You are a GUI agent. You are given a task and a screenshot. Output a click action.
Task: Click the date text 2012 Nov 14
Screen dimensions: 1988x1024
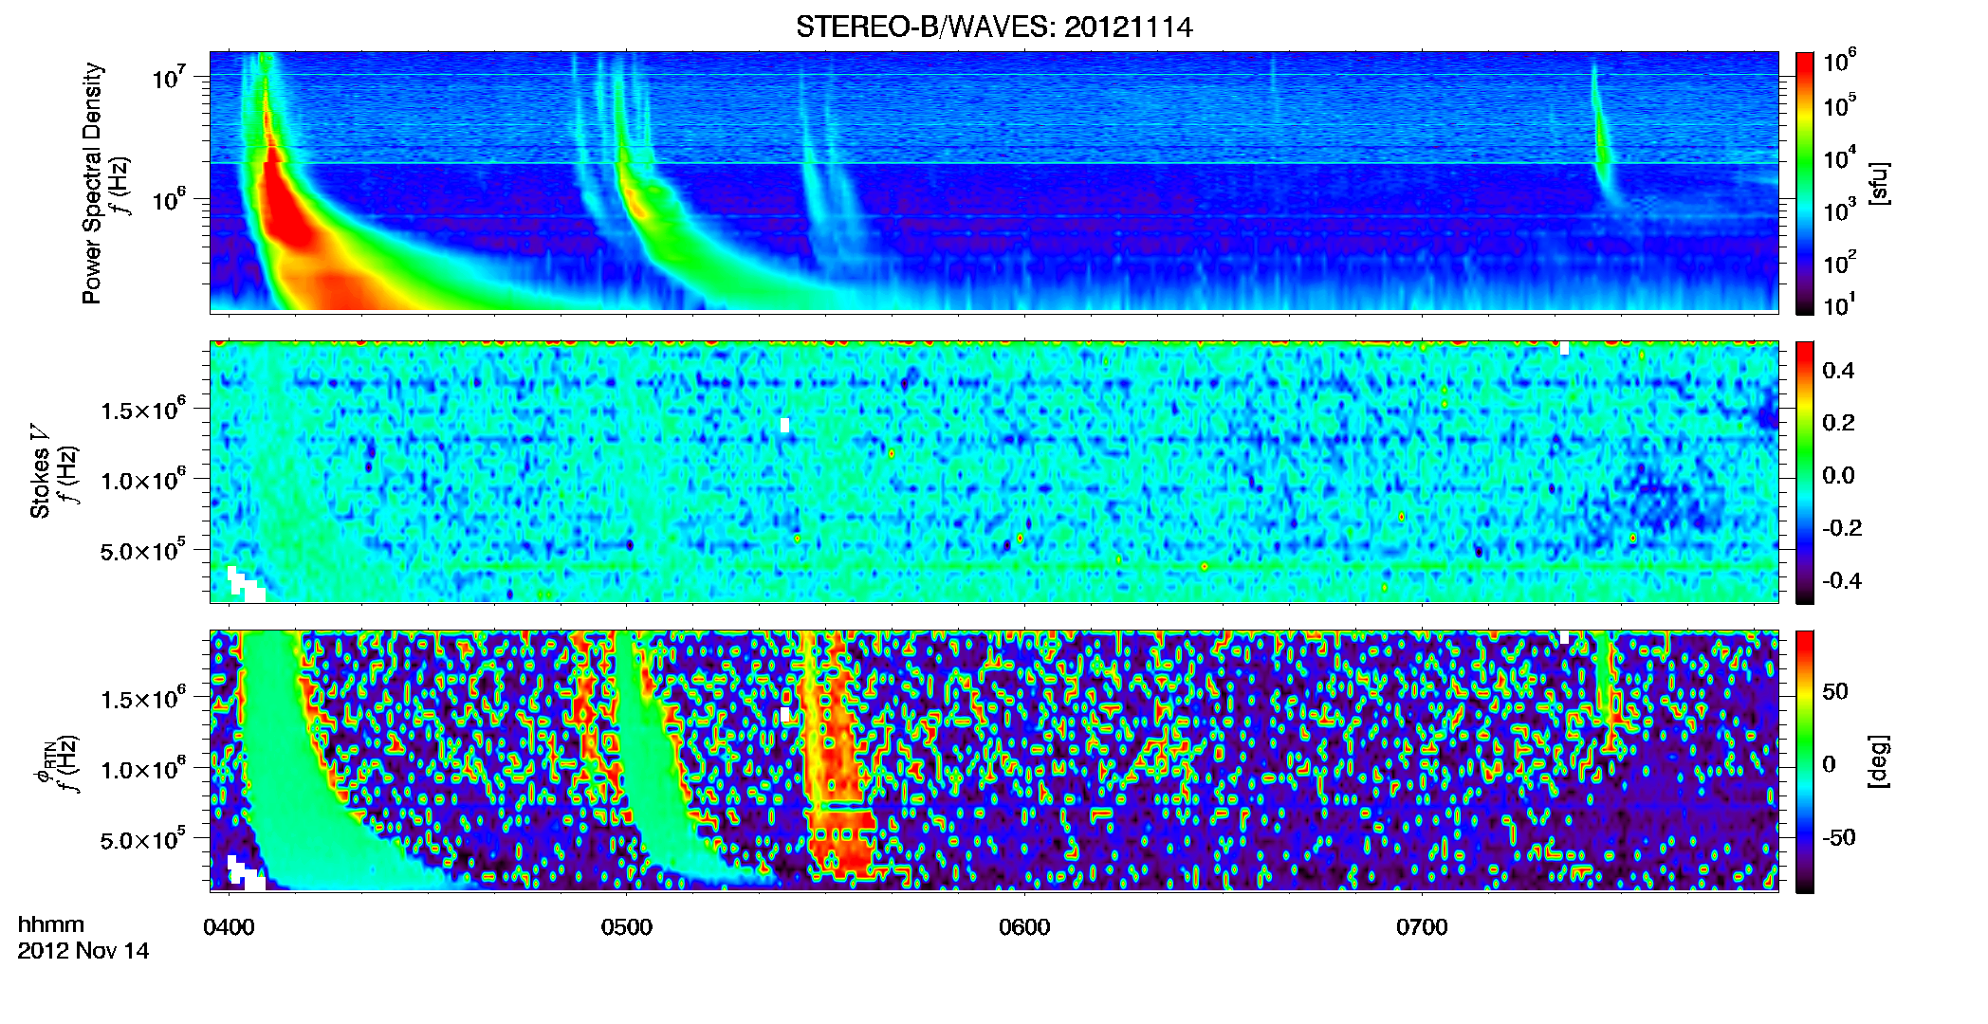(83, 951)
